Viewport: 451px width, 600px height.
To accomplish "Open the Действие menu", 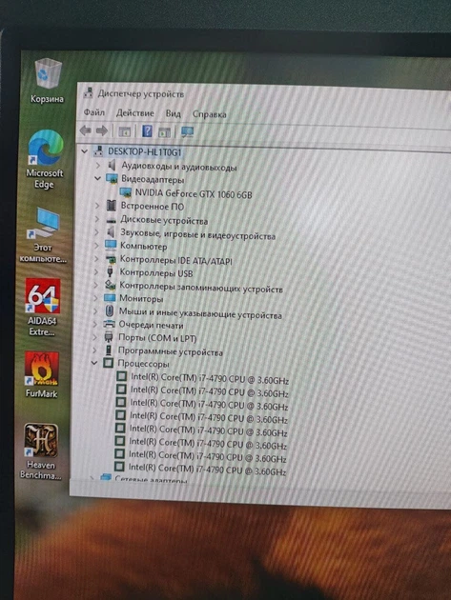I will [134, 113].
